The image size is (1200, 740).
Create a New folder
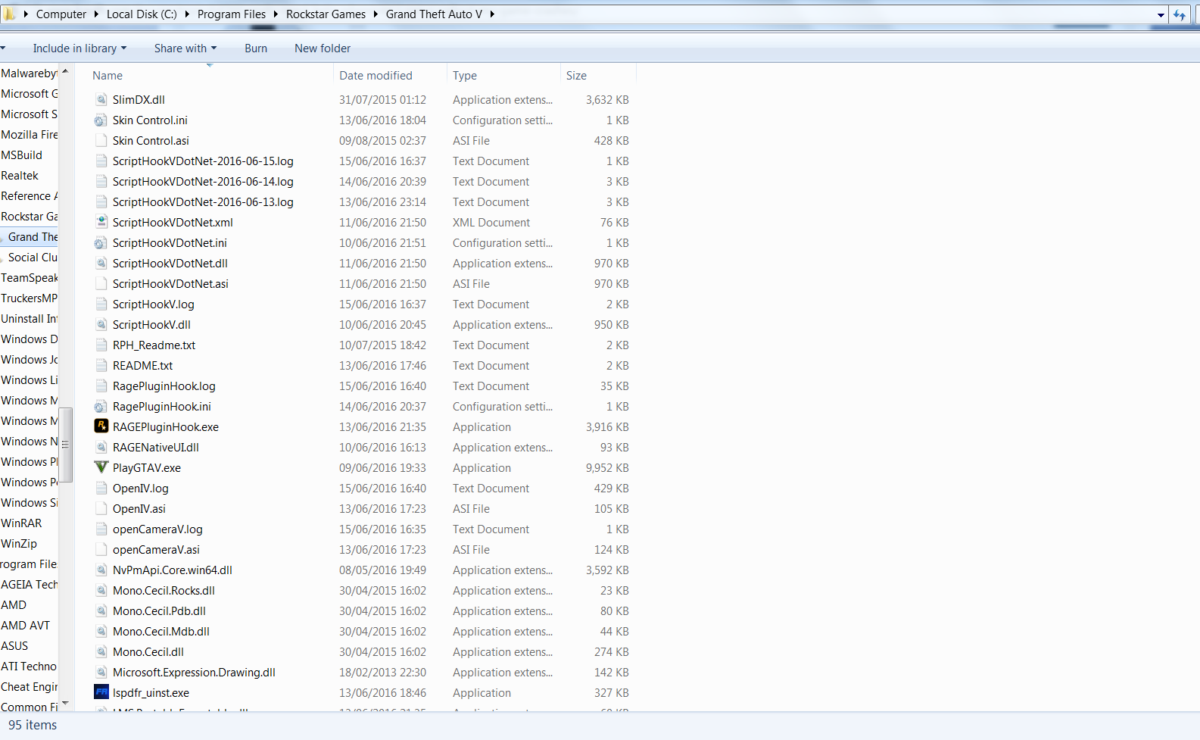[323, 48]
